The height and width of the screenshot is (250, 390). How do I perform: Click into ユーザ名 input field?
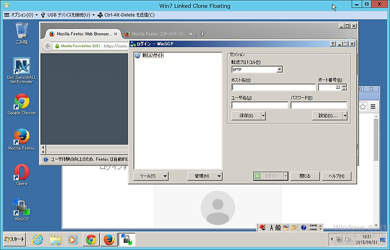[x=259, y=105]
